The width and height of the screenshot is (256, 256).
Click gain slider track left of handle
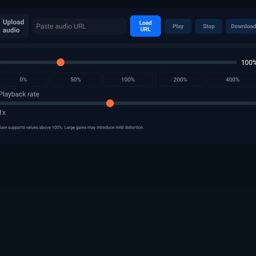click(x=28, y=62)
